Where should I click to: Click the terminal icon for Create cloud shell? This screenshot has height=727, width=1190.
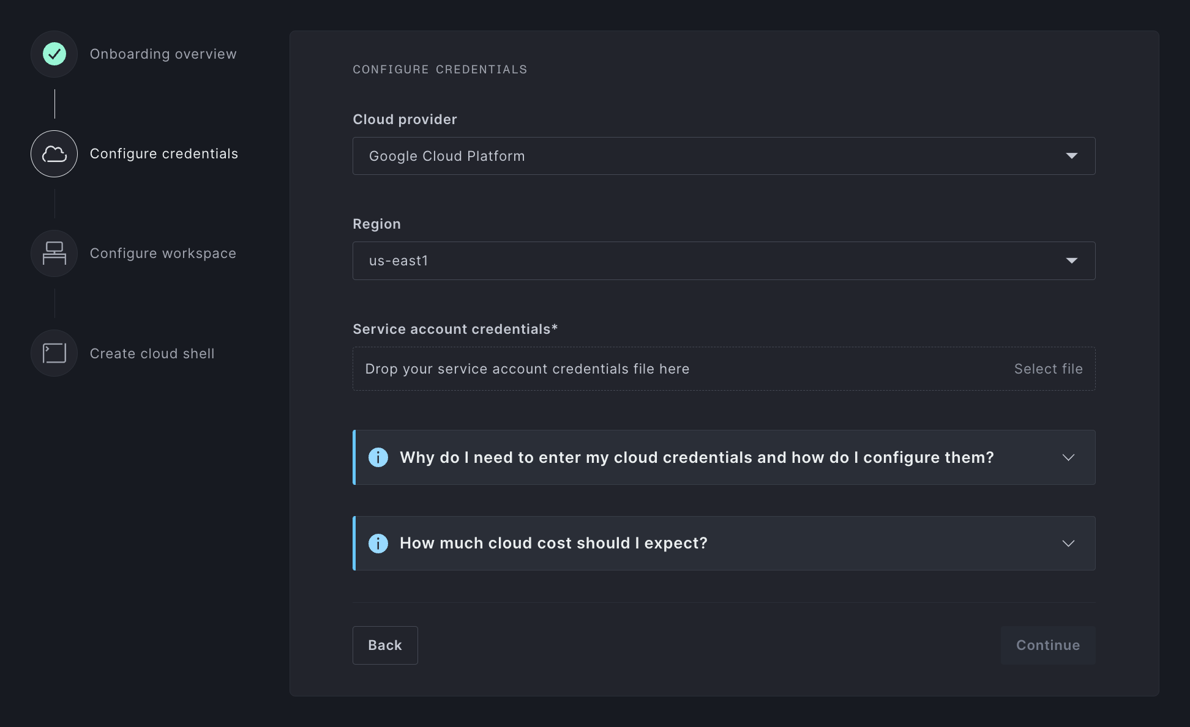[x=54, y=353]
